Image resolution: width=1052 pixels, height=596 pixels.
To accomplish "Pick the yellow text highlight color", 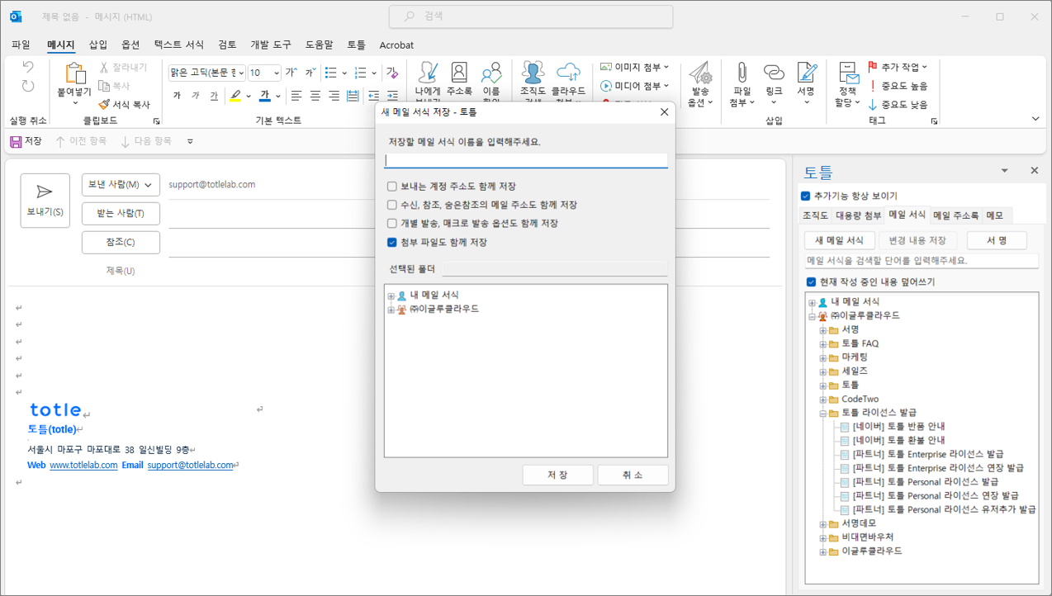I will (x=235, y=96).
